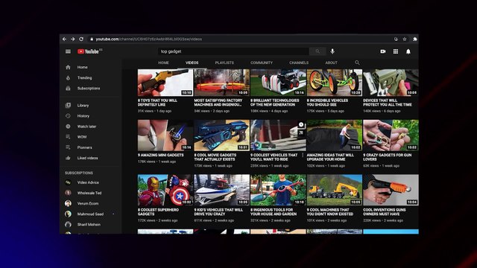Open the PLAYLISTS tab
This screenshot has height=268, width=477.
tap(224, 63)
